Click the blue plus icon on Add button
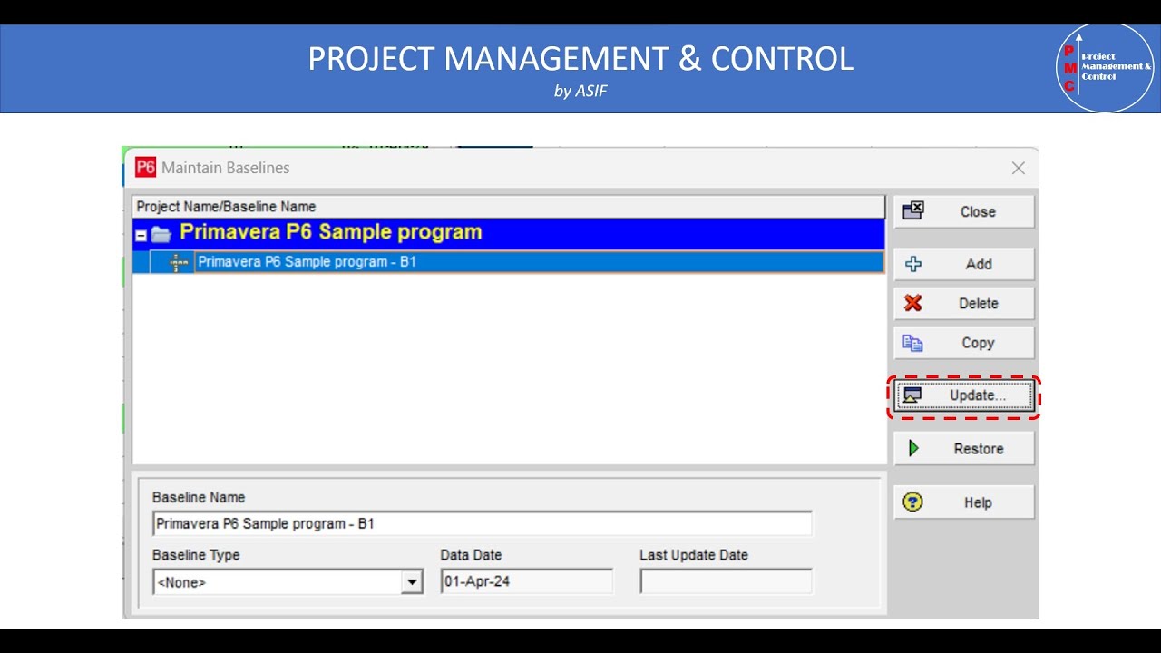 coord(913,264)
